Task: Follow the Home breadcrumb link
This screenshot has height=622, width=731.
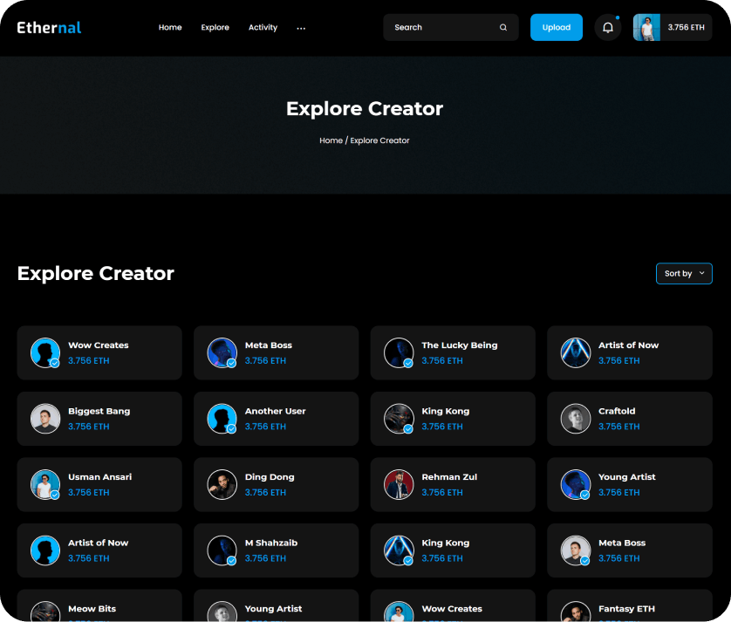Action: click(331, 140)
